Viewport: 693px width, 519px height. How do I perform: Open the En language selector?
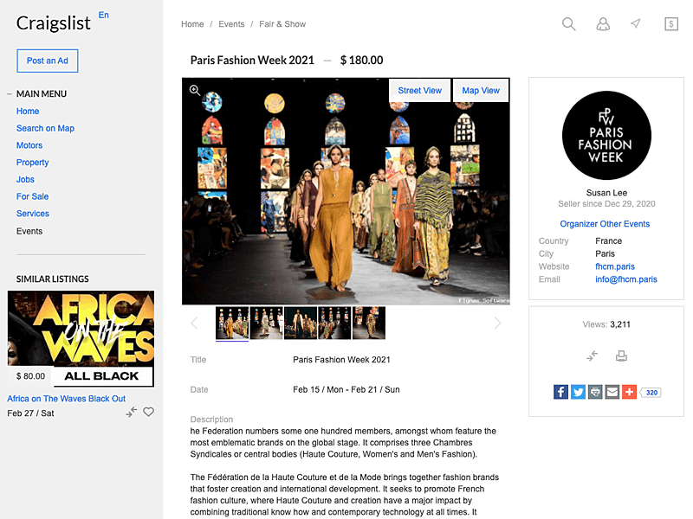point(103,15)
